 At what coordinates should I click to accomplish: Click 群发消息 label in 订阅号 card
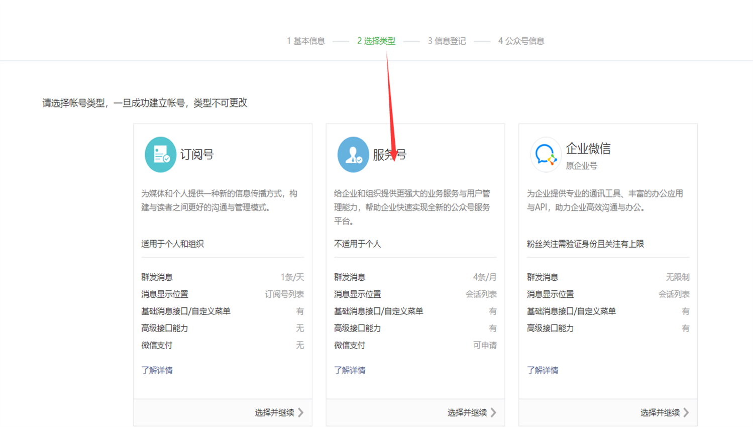(157, 277)
